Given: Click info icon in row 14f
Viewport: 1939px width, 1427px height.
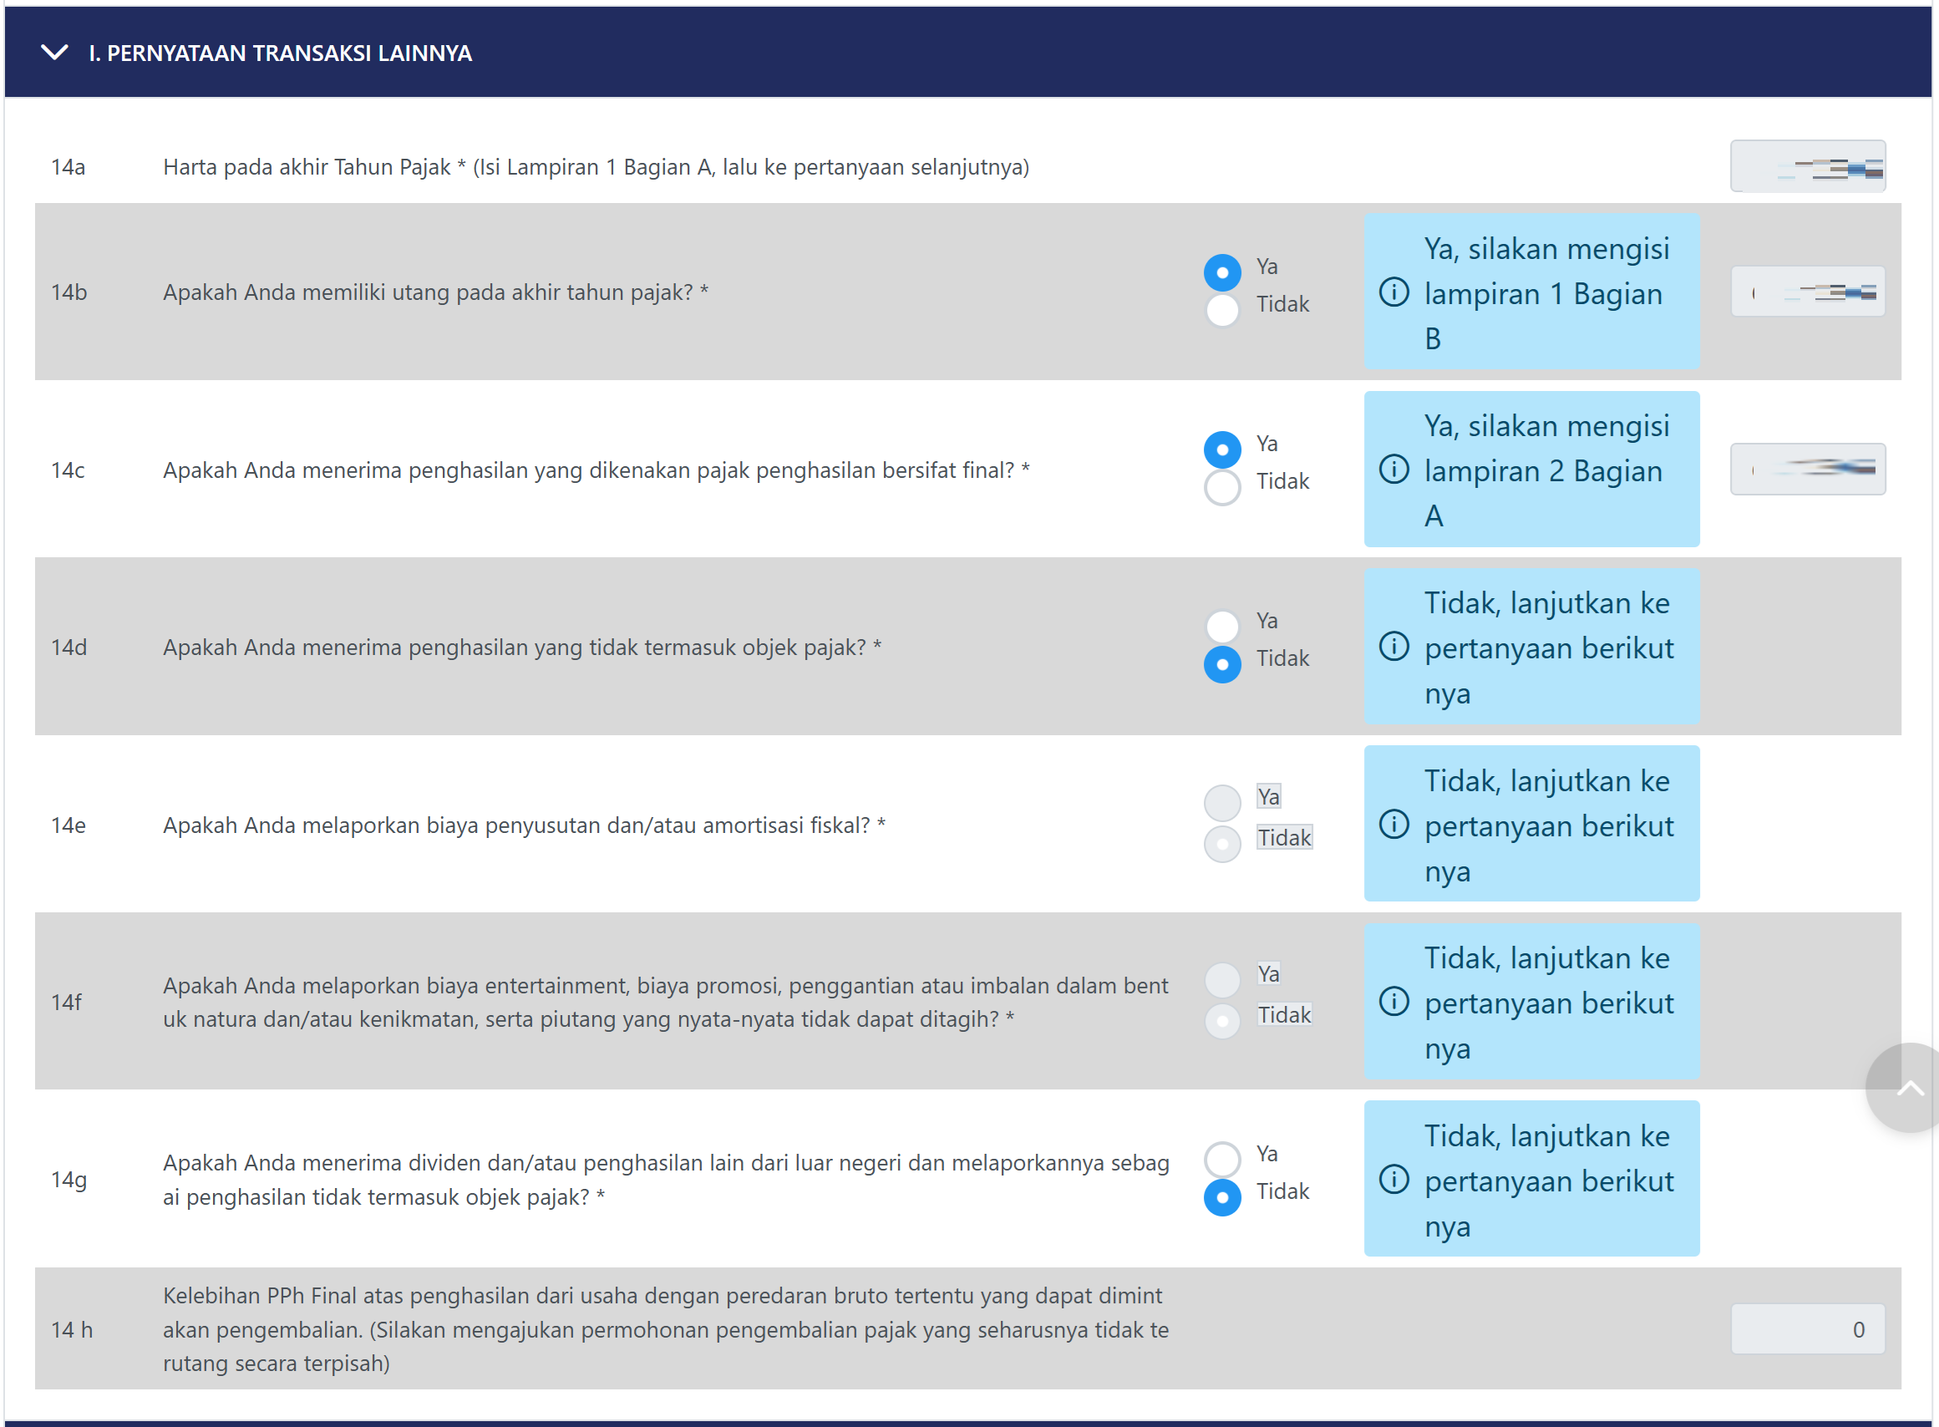Looking at the screenshot, I should pyautogui.click(x=1393, y=1001).
